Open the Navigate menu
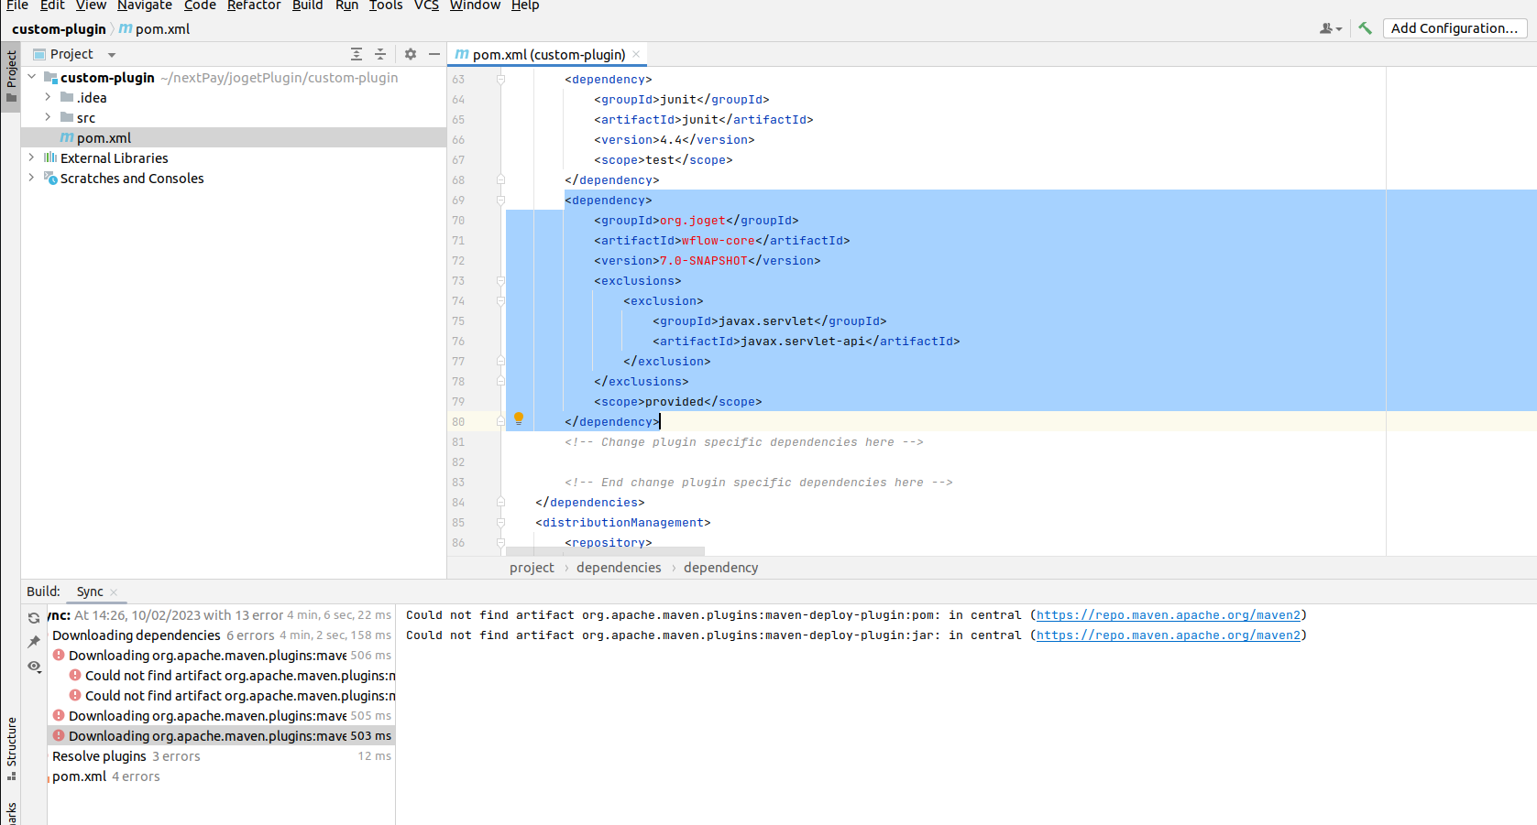 click(145, 5)
